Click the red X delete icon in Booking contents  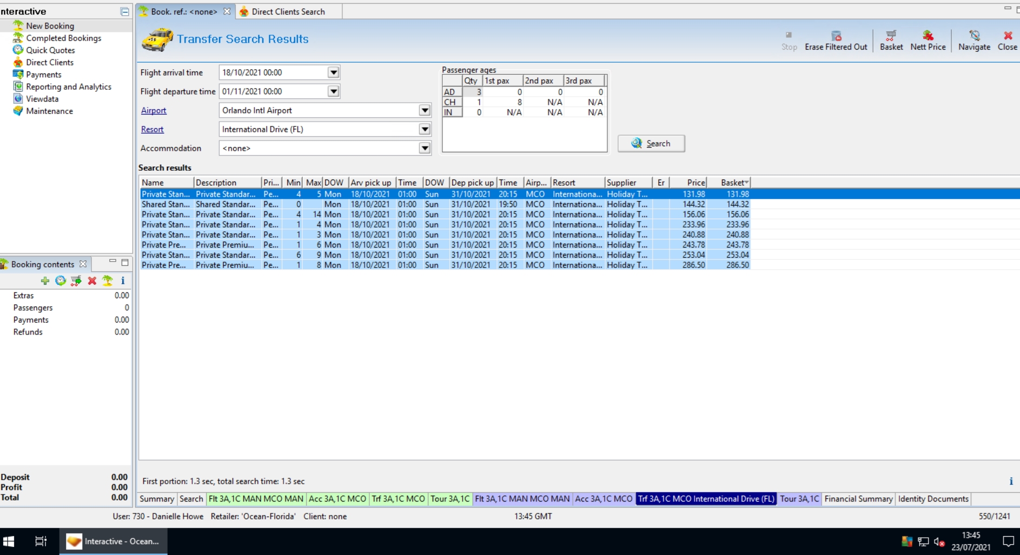click(92, 280)
